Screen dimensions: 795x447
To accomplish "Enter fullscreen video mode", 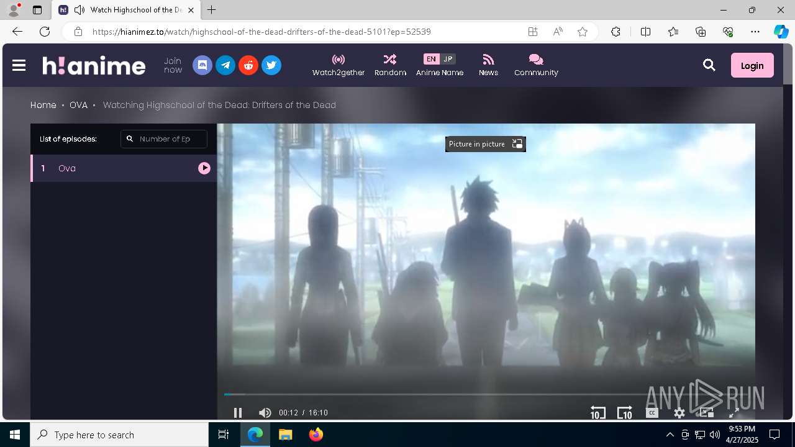I will coord(734,413).
